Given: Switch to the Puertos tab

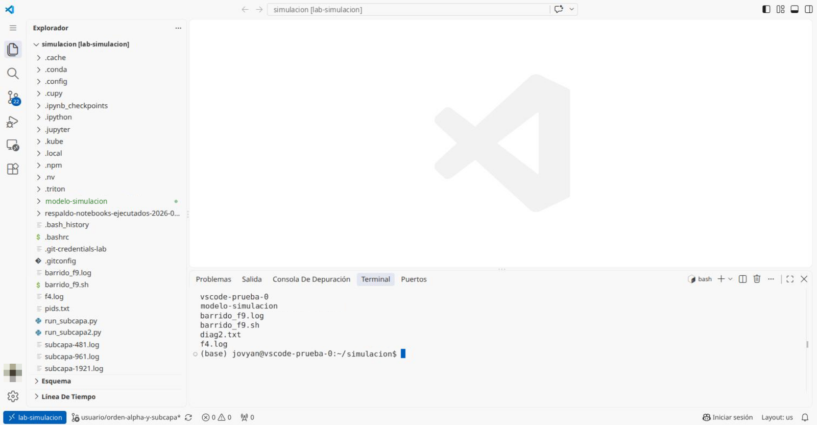Looking at the screenshot, I should coord(414,279).
